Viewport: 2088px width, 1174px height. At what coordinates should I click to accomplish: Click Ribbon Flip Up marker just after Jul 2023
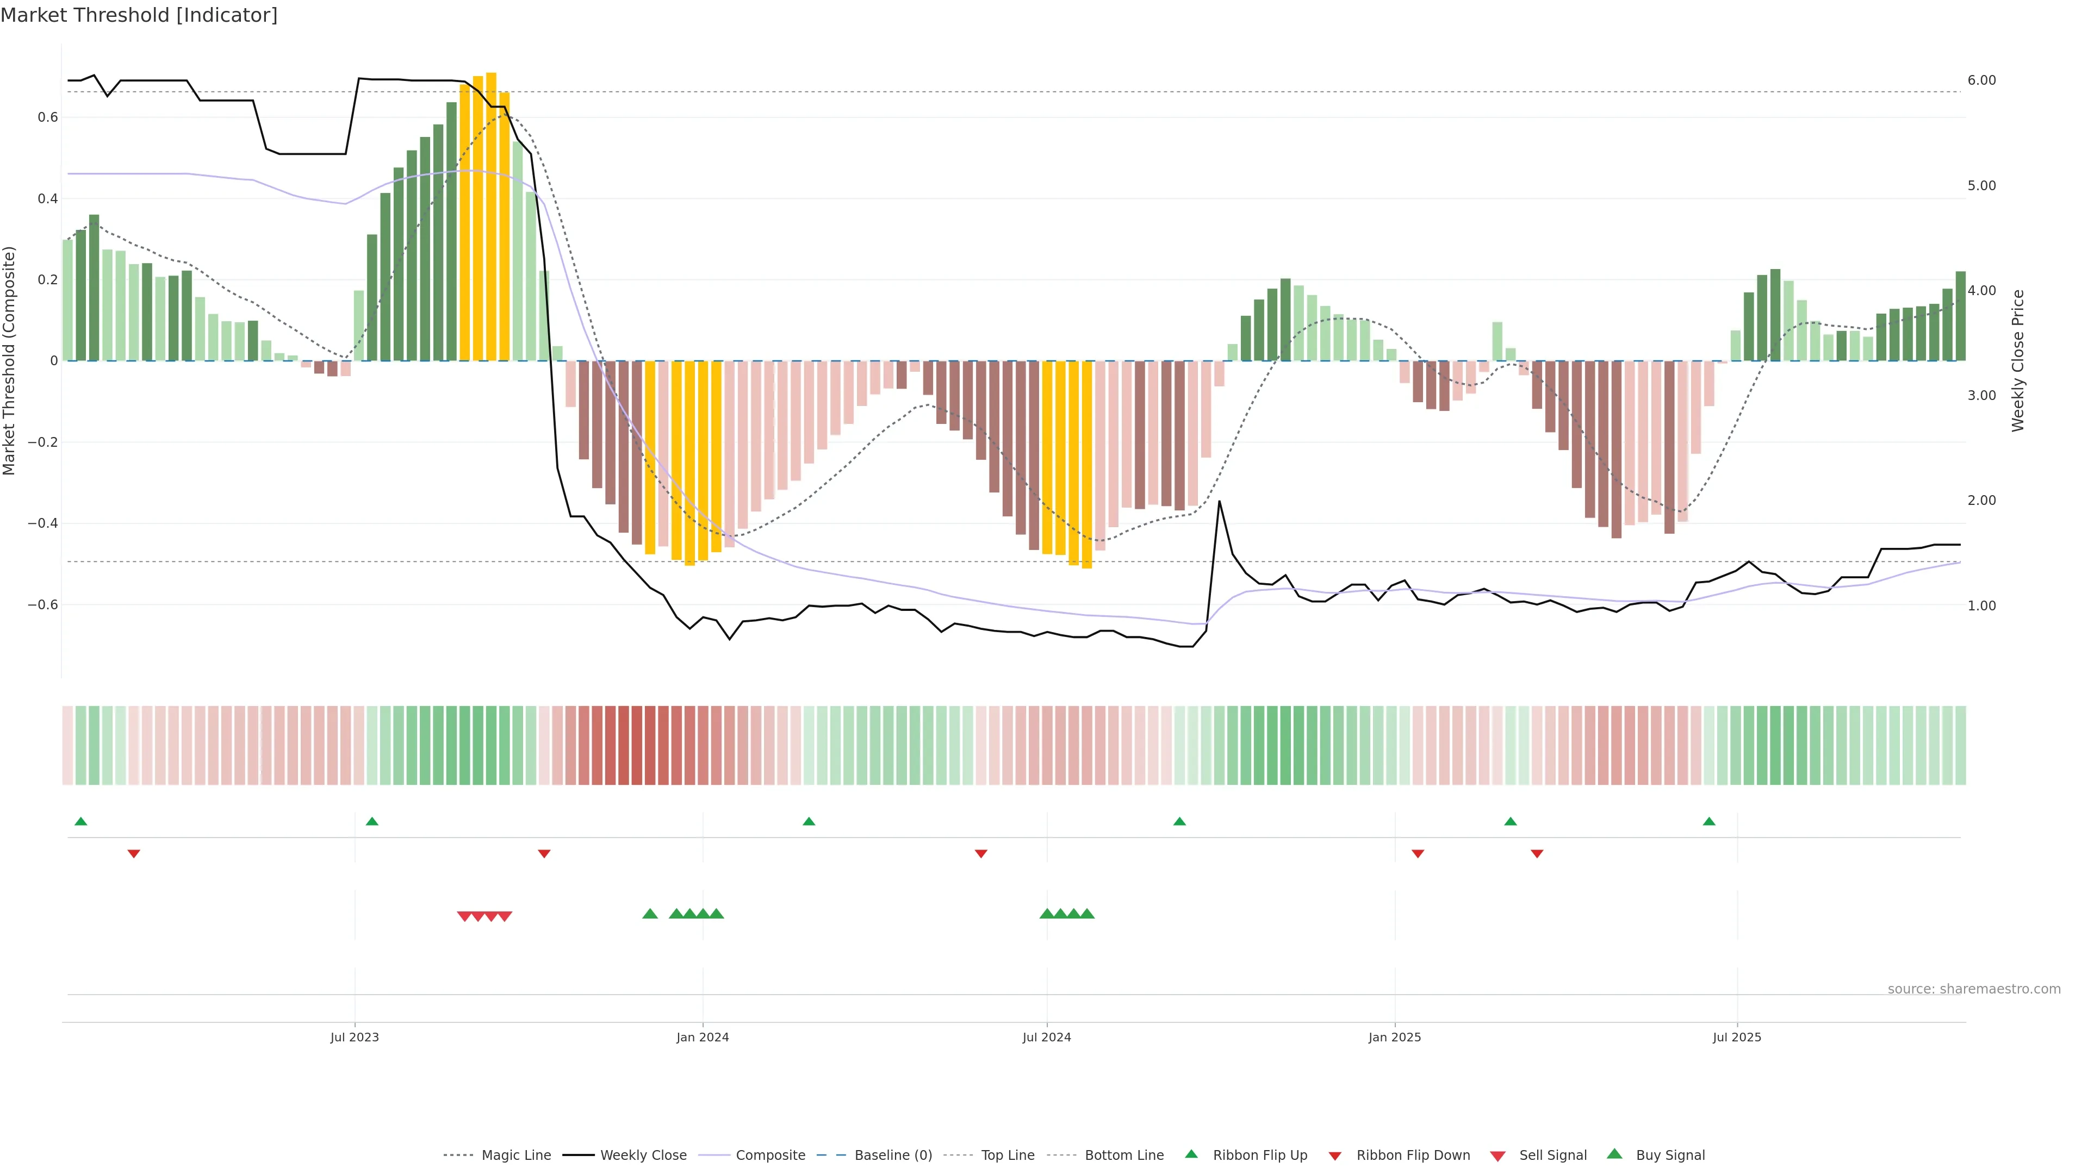[372, 822]
